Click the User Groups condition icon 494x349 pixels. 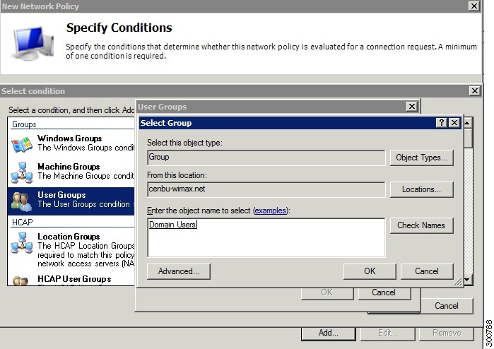pos(21,201)
